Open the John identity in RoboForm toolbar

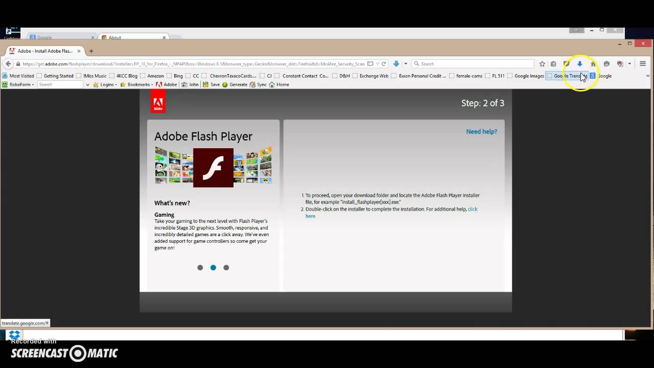190,84
